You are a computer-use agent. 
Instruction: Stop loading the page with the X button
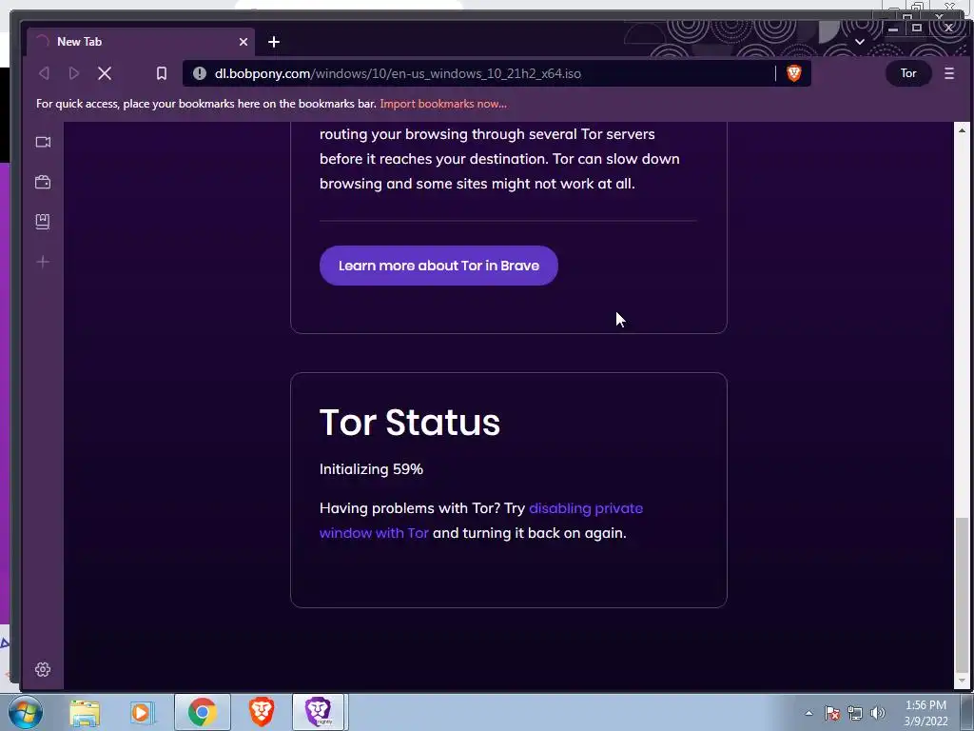click(105, 73)
